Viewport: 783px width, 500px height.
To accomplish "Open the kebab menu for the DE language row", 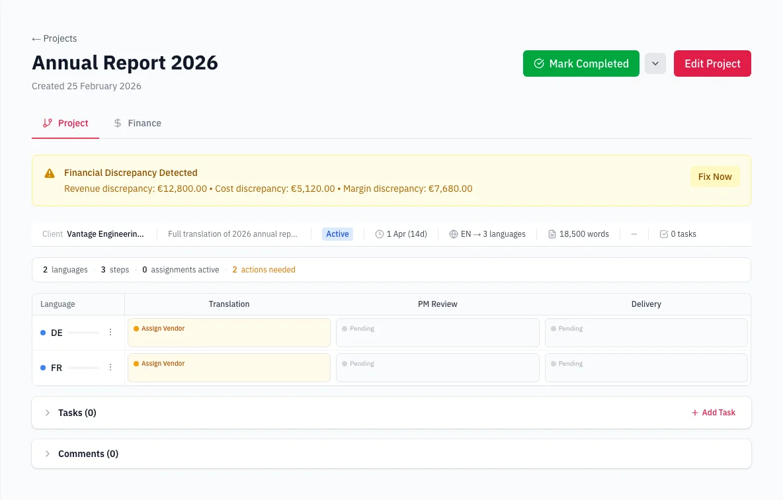I will point(110,332).
